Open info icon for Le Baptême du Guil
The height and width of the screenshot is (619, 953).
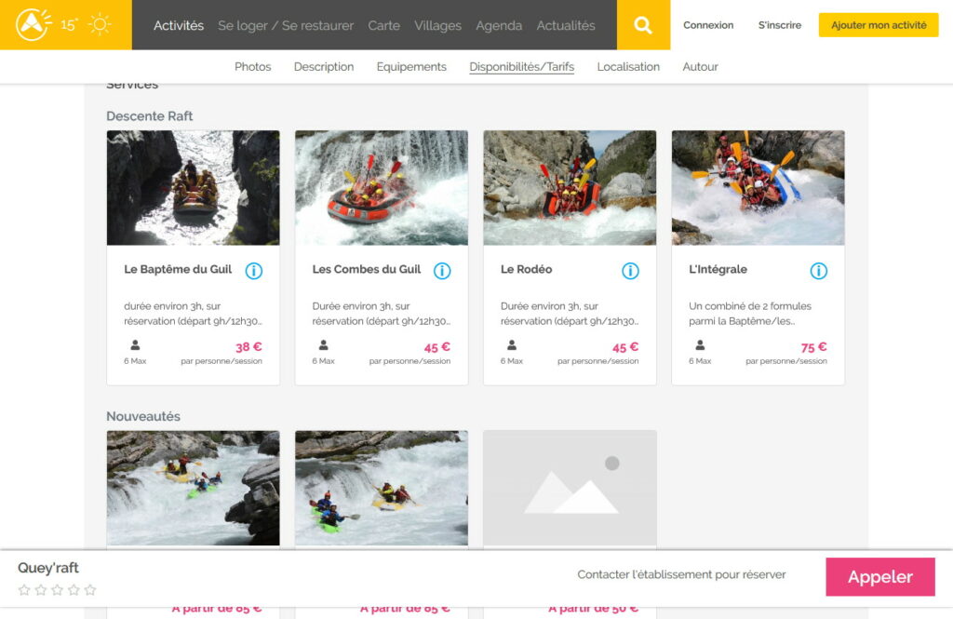(x=253, y=271)
